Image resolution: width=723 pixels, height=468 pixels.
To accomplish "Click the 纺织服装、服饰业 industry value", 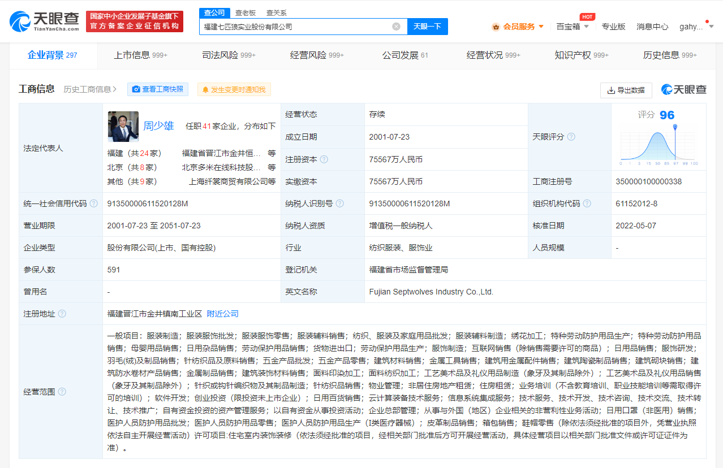I will [x=401, y=248].
